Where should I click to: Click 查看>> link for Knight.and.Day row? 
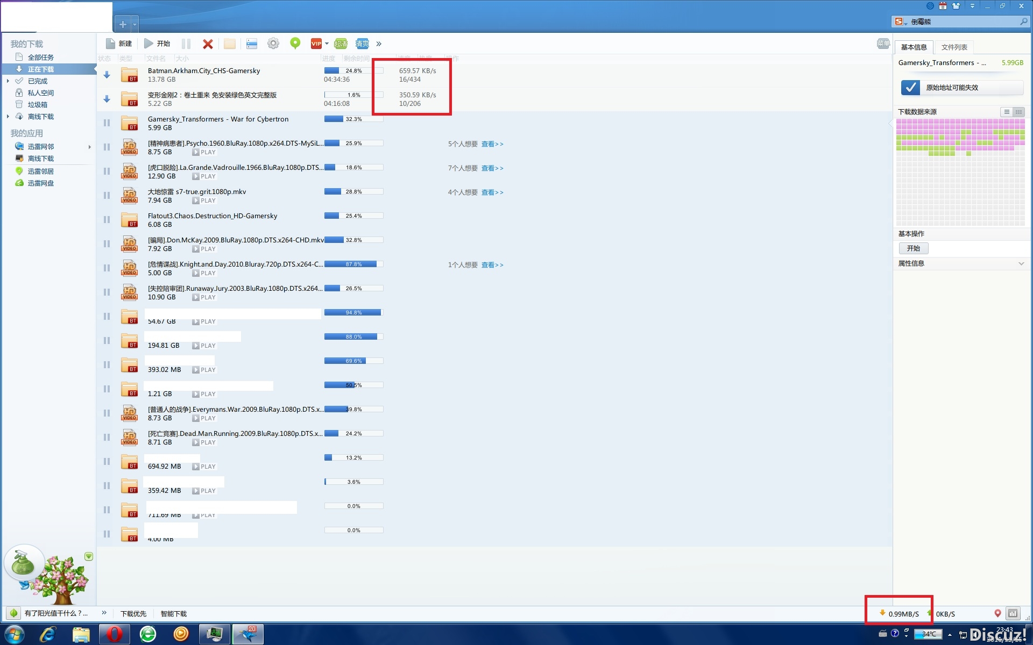click(492, 265)
